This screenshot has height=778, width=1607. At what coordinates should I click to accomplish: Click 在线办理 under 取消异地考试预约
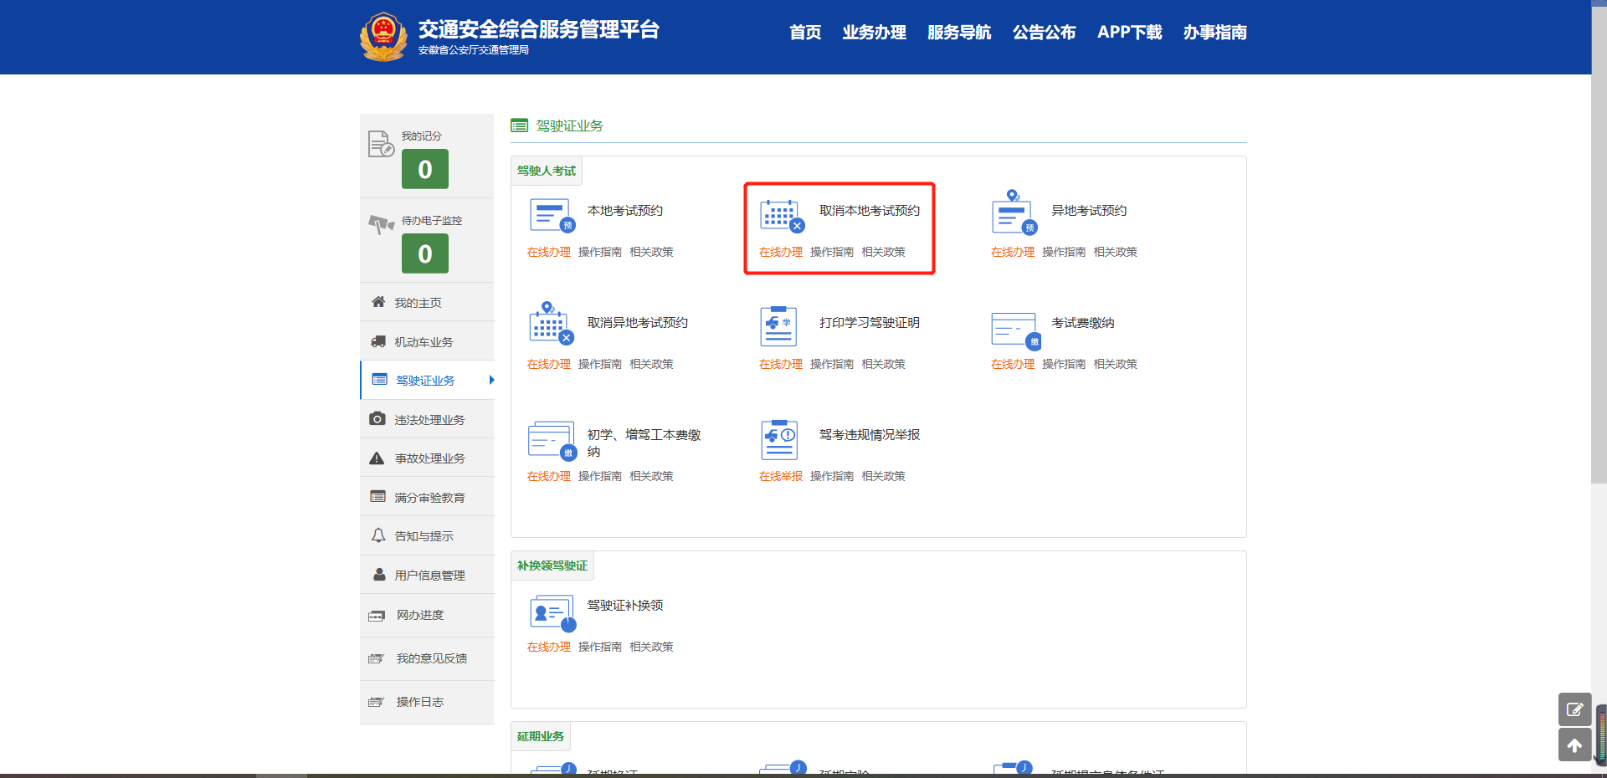(x=548, y=364)
